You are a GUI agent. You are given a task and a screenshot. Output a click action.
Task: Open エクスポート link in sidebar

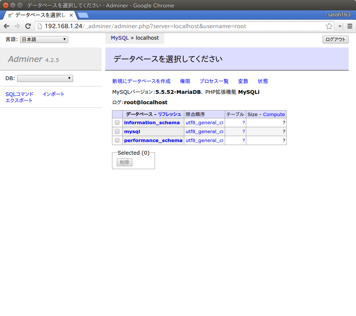(19, 101)
